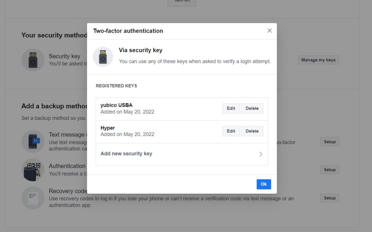Edit the Hyper security key
This screenshot has height=232, width=372.
click(231, 131)
